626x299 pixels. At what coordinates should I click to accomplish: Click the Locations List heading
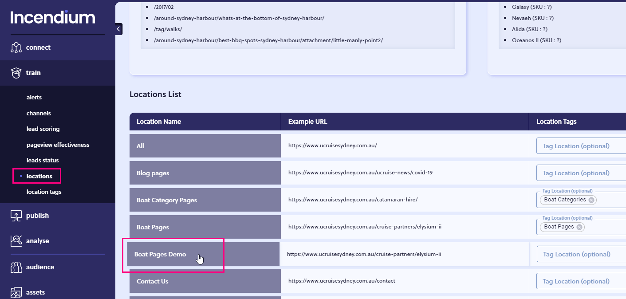155,94
